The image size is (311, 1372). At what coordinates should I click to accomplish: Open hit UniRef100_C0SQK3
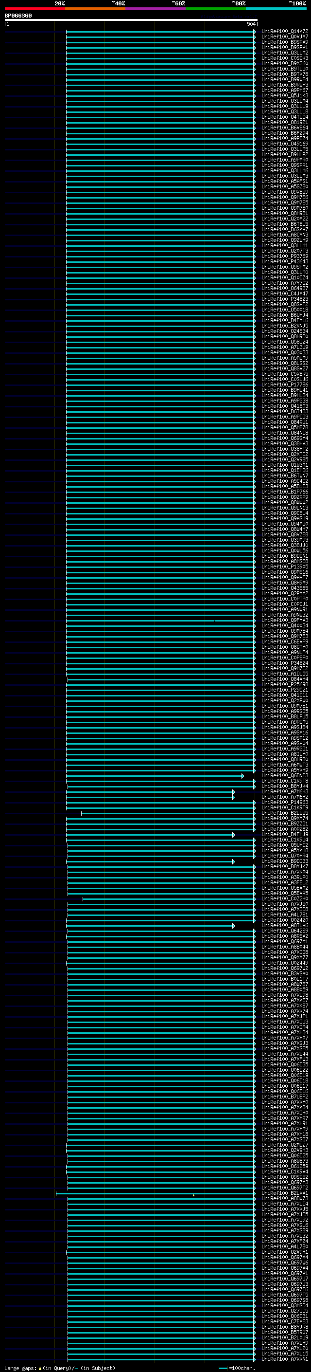[285, 58]
